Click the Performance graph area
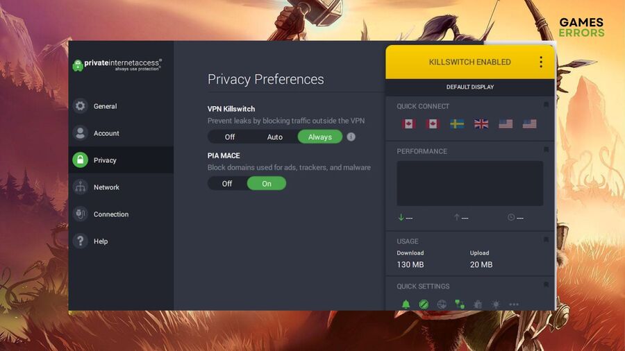Screen dimensions: 625x351 click(469, 183)
